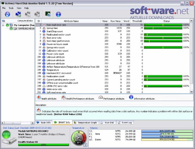
Task: Sort by the Raw Value column header
Action: point(115,21)
